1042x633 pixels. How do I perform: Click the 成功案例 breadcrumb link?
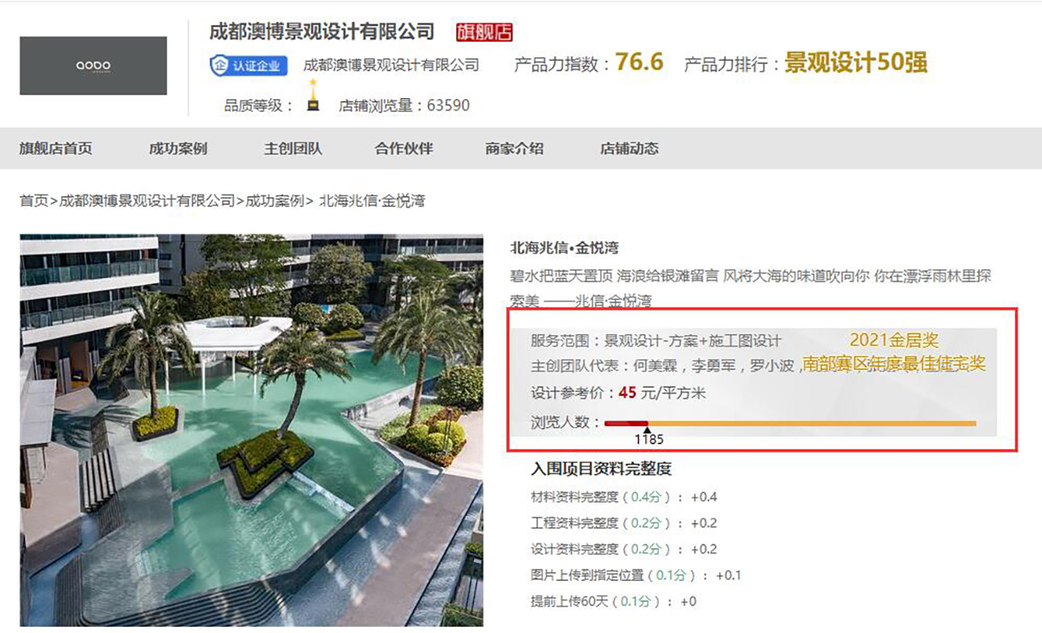[x=274, y=201]
